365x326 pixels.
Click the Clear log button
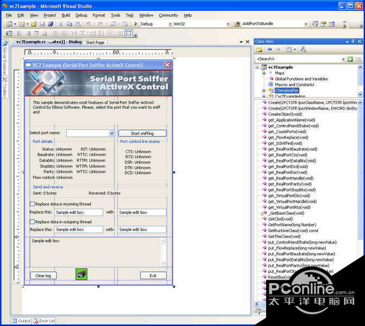coord(43,275)
